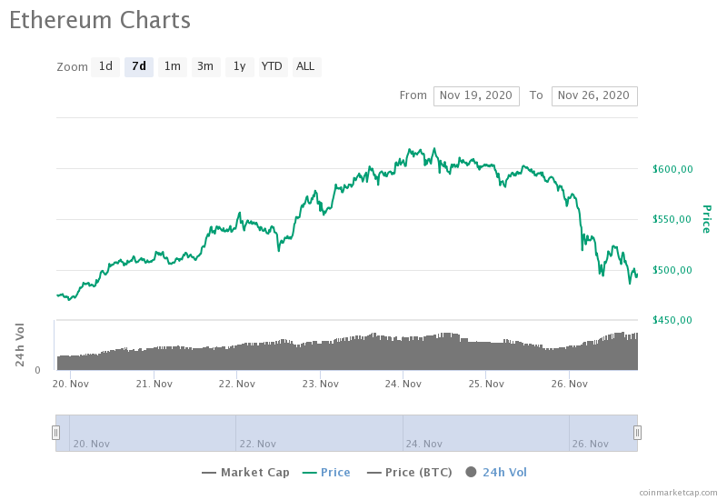Viewport: 727px width, 500px height.
Task: Click the 24h Vol circle legend icon
Action: click(x=471, y=473)
